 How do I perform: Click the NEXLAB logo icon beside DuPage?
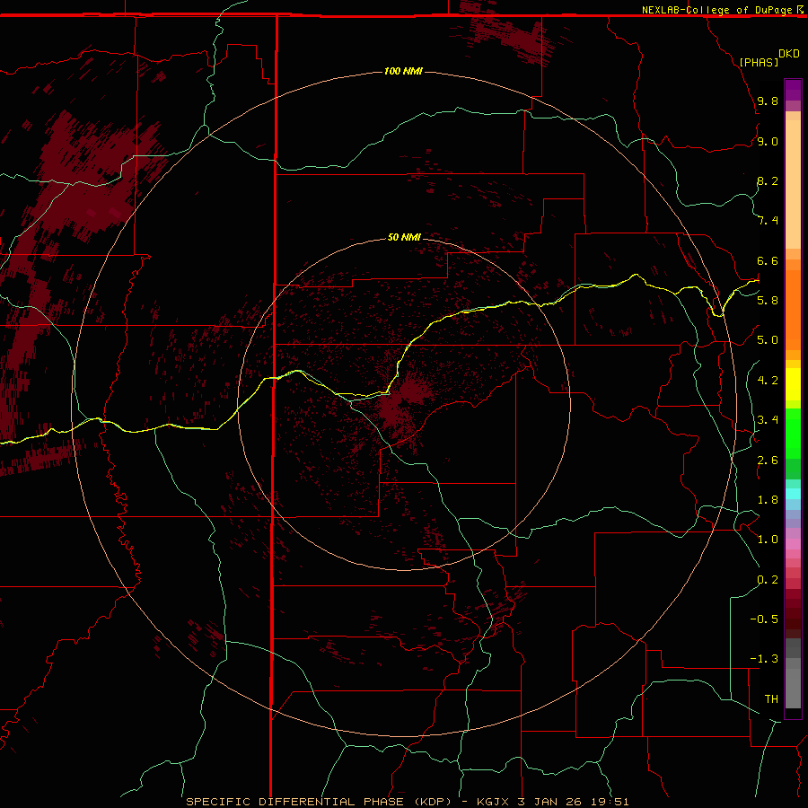pyautogui.click(x=800, y=9)
